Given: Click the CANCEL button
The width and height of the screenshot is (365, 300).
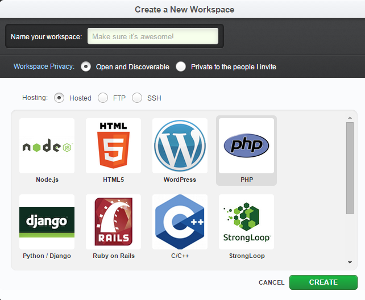Looking at the screenshot, I should pyautogui.click(x=271, y=282).
